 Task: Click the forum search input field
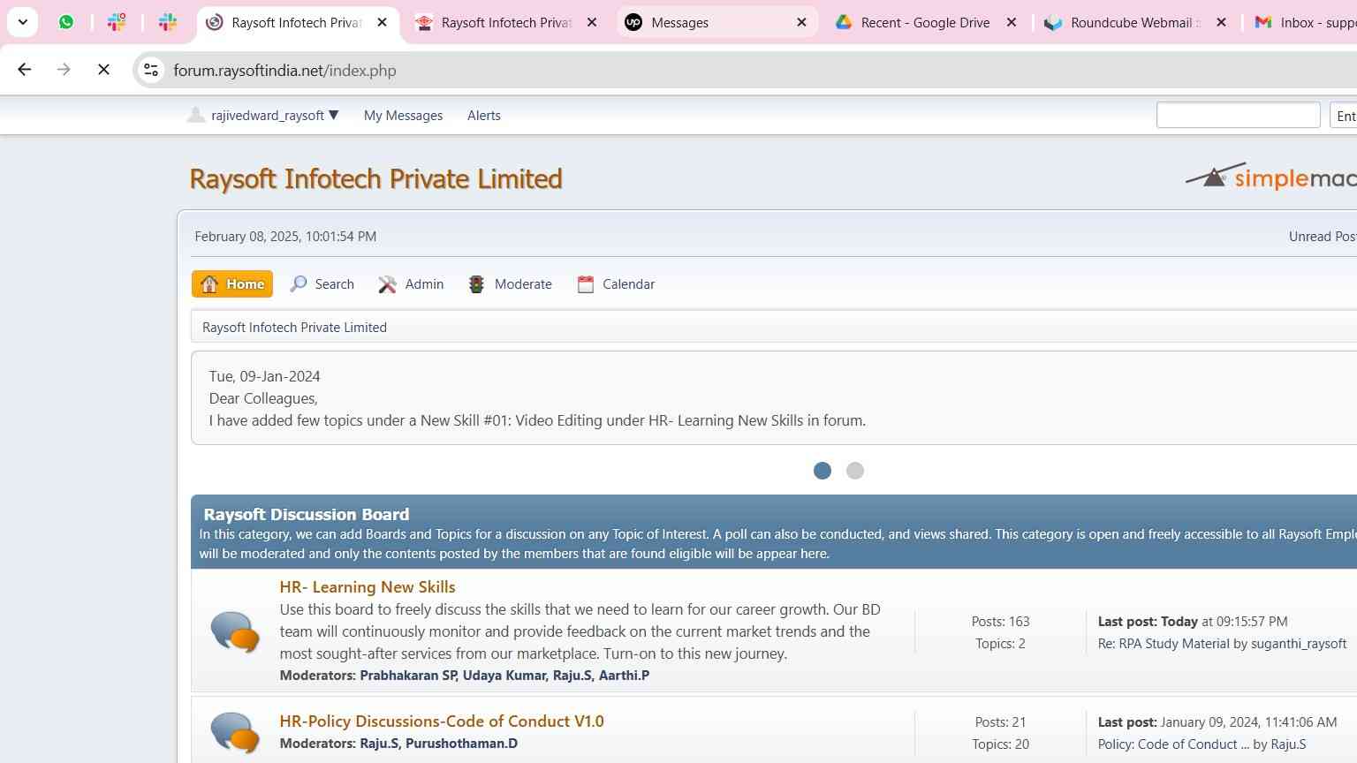click(1239, 115)
